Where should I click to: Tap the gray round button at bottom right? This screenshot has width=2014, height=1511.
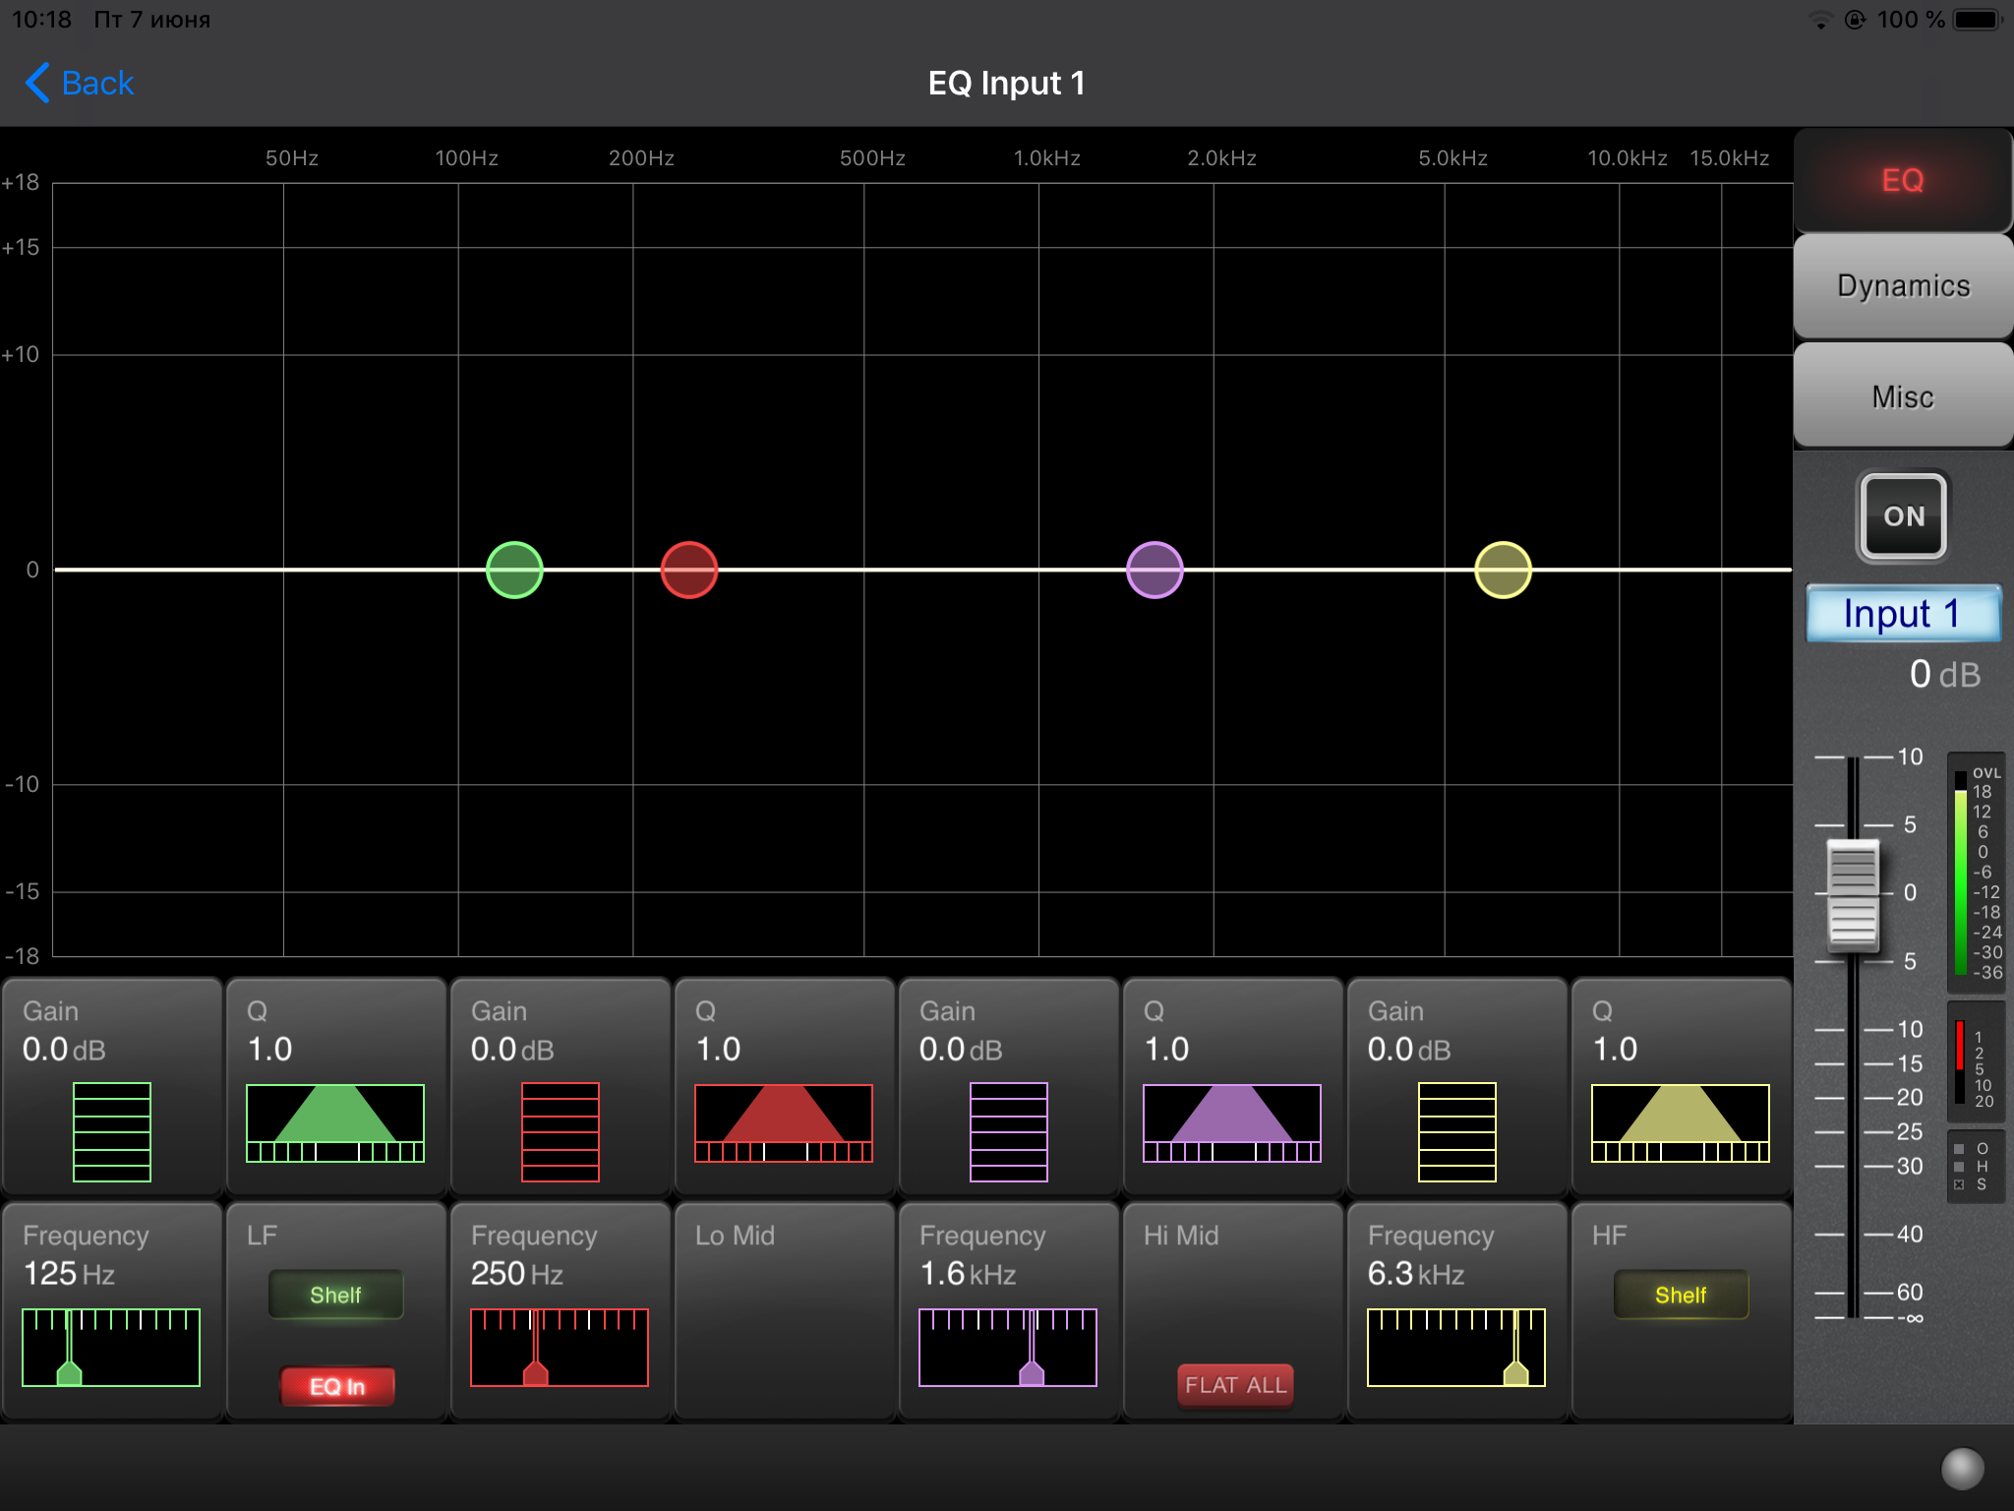point(1962,1469)
